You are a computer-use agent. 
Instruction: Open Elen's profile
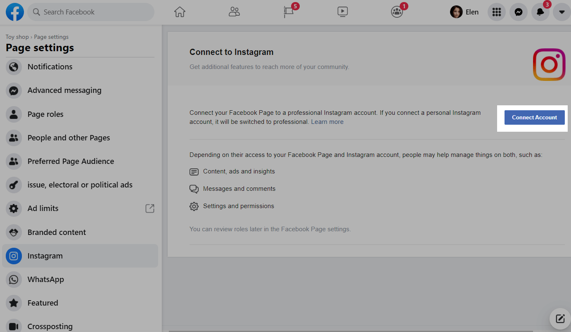coord(464,12)
